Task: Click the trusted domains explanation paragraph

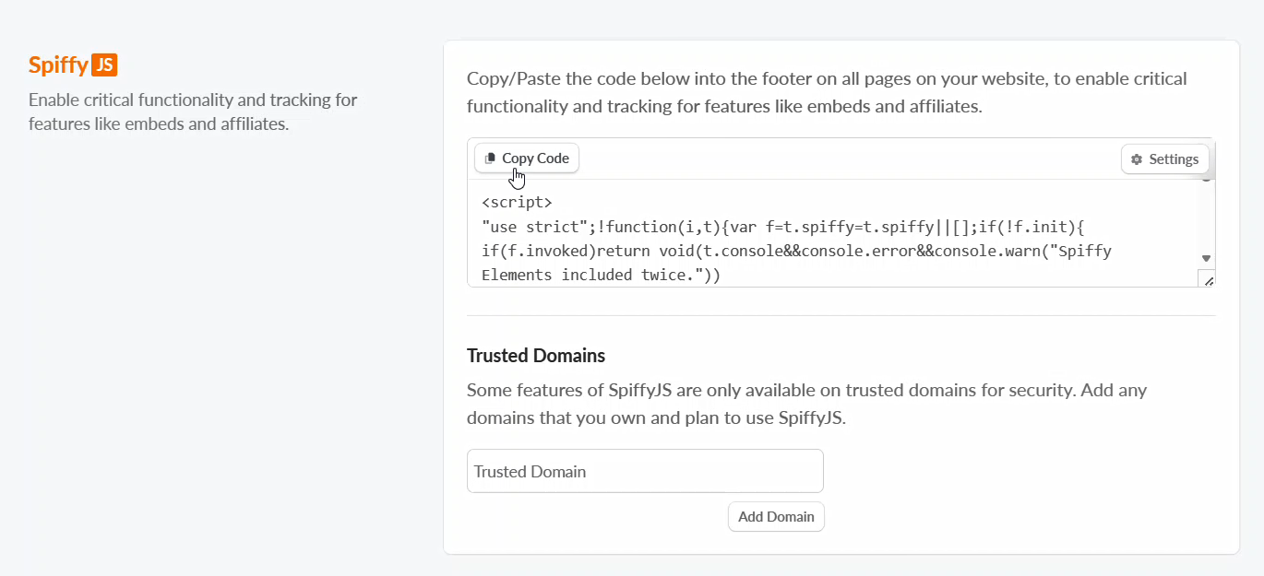Action: point(806,404)
